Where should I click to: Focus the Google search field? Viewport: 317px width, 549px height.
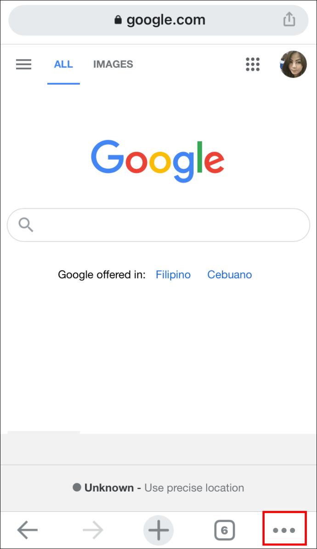click(158, 225)
